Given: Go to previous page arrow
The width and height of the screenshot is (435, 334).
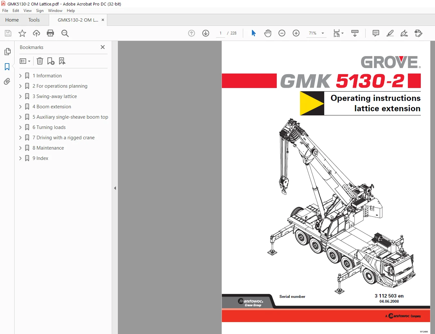Looking at the screenshot, I should point(192,33).
